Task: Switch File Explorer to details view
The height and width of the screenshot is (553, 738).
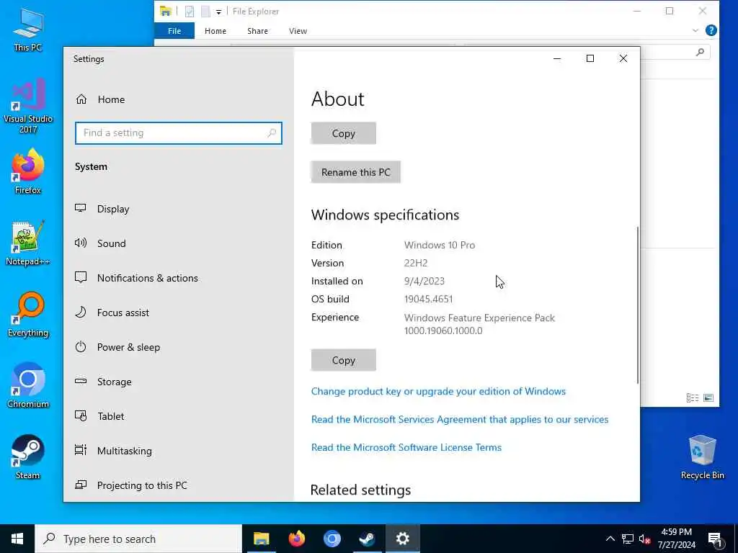Action: point(693,397)
